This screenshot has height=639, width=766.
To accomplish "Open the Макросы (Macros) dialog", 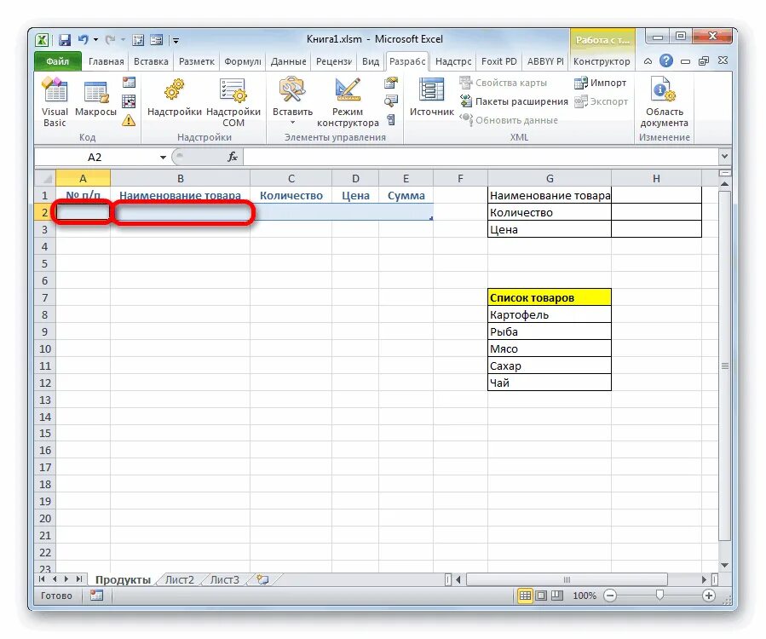I will click(x=95, y=98).
